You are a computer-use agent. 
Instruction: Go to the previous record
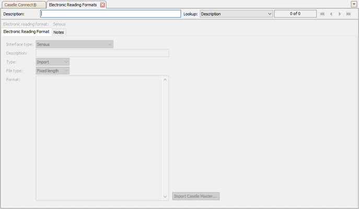point(331,14)
